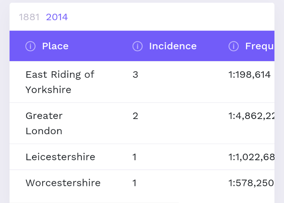Viewport: 284px width, 203px height.
Task: Select the 2014 year tab
Action: point(57,17)
